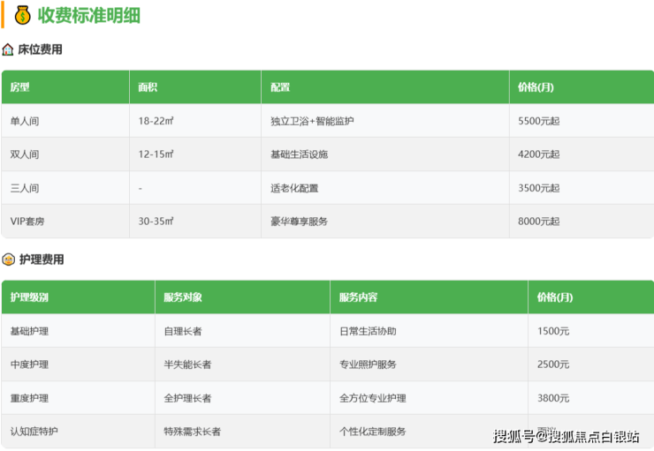Click the 配置 column header

pos(280,87)
